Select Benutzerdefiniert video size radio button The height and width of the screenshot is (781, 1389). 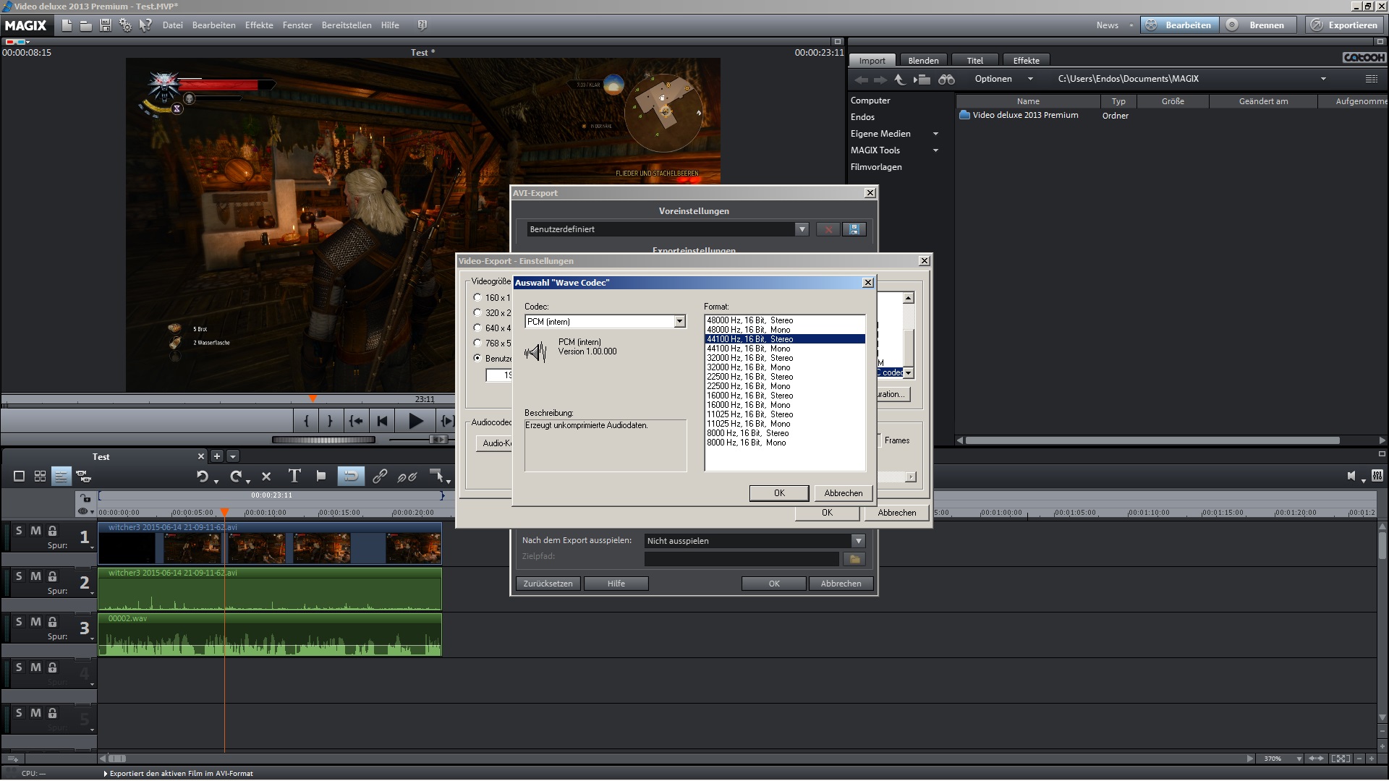click(477, 358)
